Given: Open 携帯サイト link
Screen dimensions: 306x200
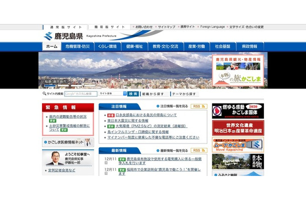Looking at the screenshot, I should [187, 27].
